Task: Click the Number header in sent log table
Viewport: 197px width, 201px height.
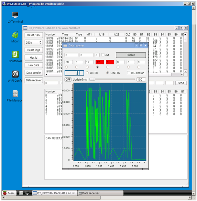Action: pos(50,91)
